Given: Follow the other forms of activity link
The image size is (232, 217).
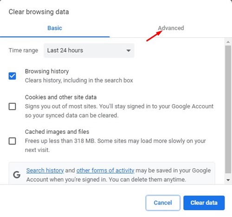Looking at the screenshot, I should tap(105, 171).
